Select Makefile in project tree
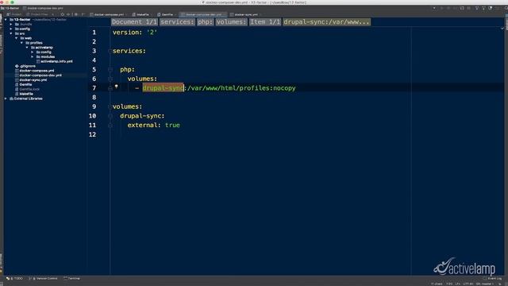Screen dimensions: 508x286 (x=24, y=94)
